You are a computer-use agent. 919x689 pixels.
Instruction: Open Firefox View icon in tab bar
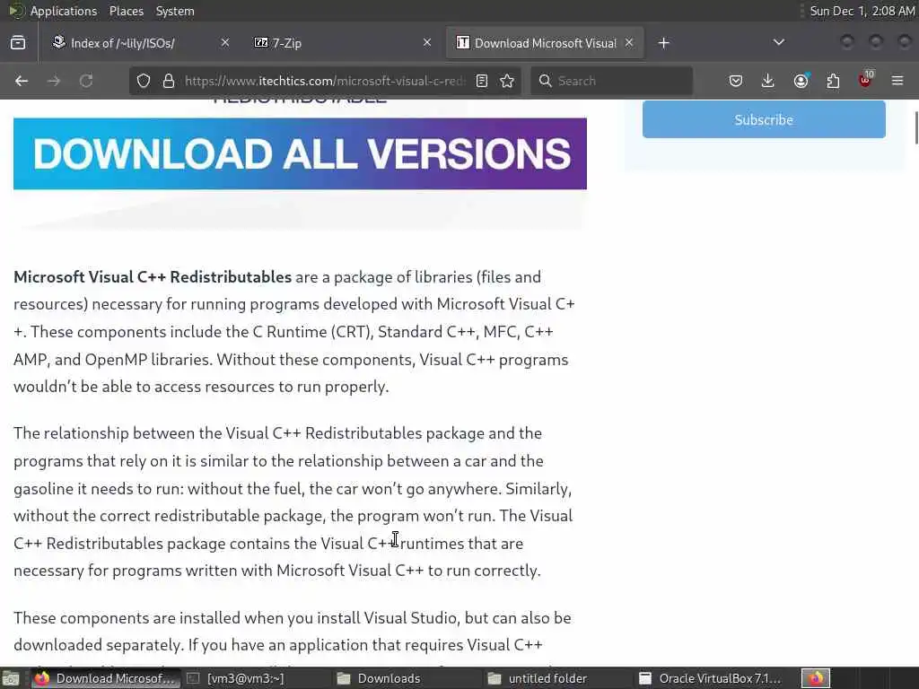click(x=18, y=43)
